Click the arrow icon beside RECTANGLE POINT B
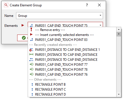This screenshot has width=124, height=100. pyautogui.click(x=32, y=85)
